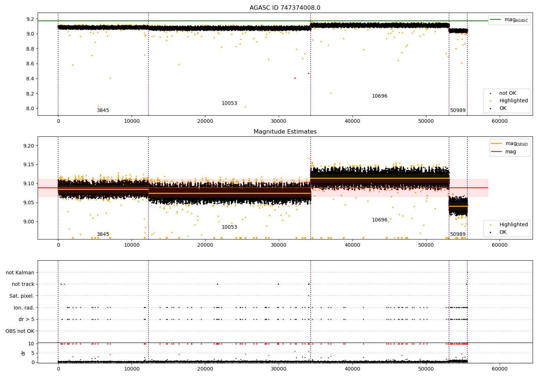The height and width of the screenshot is (377, 538).
Task: Click the 0 x-tick under the bottom plot
Action: pos(58,369)
